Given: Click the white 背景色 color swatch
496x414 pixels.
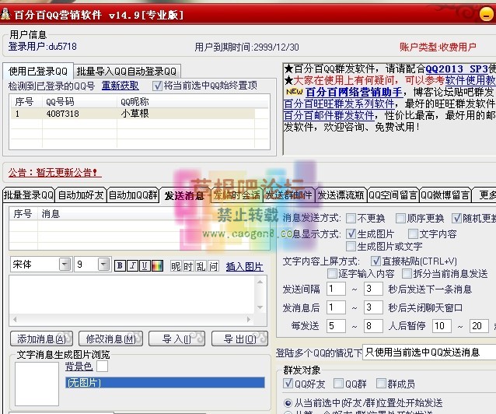Looking at the screenshot, I should click(102, 367).
